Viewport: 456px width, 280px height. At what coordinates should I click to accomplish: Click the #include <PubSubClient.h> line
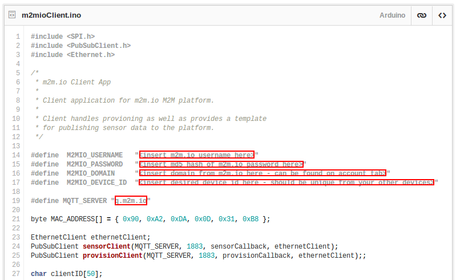(80, 46)
